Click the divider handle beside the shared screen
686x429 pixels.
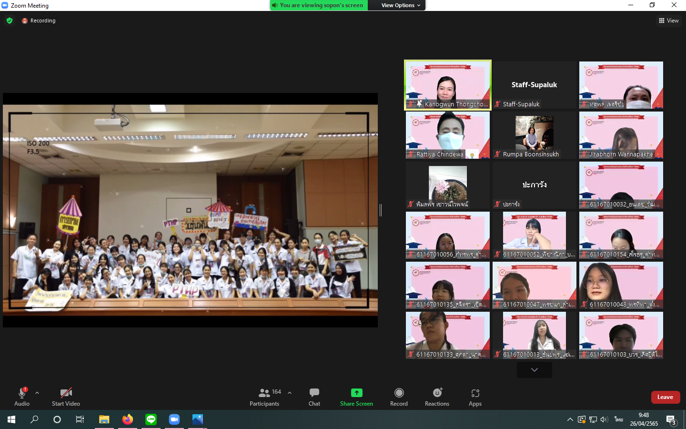tap(381, 210)
